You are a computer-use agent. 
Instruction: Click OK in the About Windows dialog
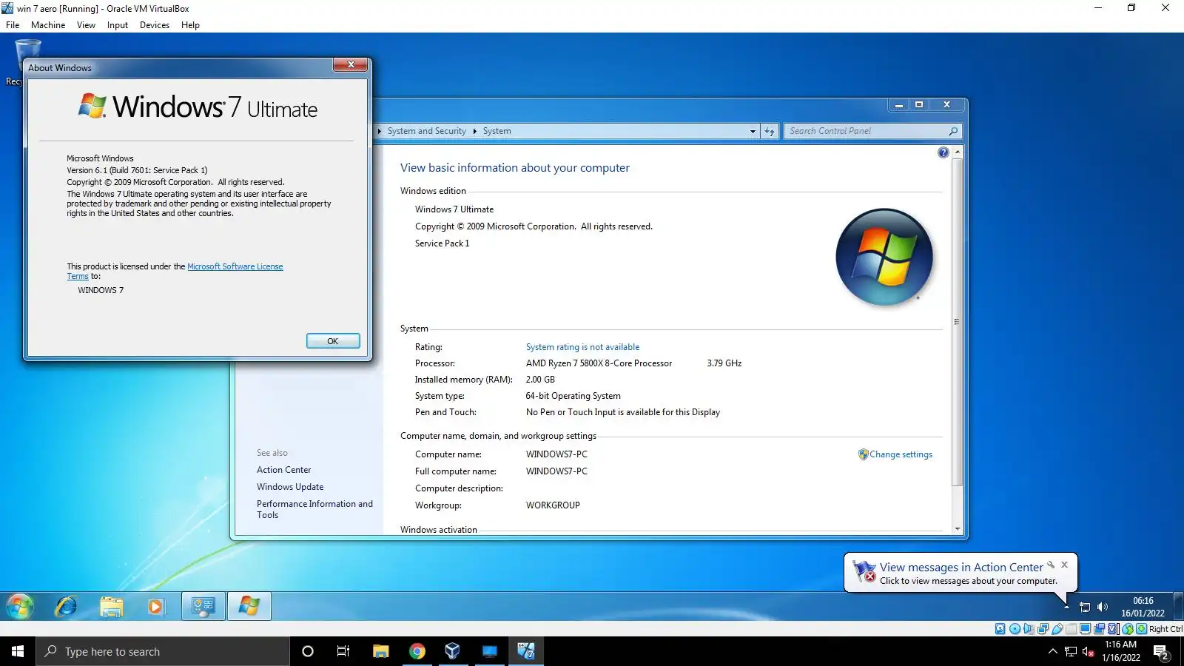(x=333, y=341)
